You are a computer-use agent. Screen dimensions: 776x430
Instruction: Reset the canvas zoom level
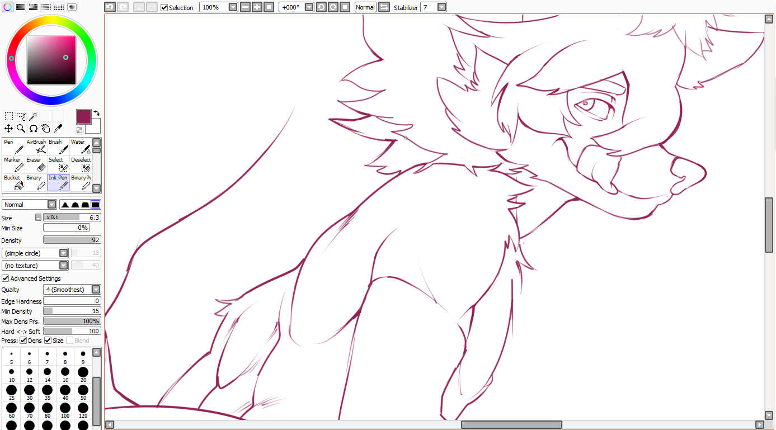[x=269, y=7]
